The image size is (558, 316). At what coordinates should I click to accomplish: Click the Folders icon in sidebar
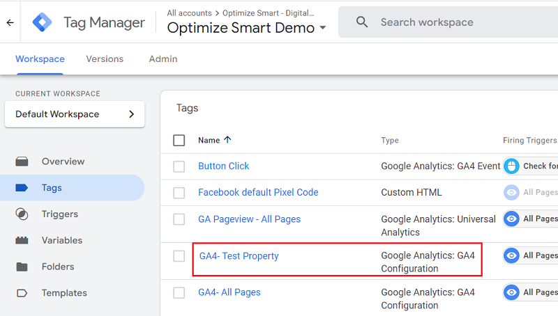click(22, 267)
